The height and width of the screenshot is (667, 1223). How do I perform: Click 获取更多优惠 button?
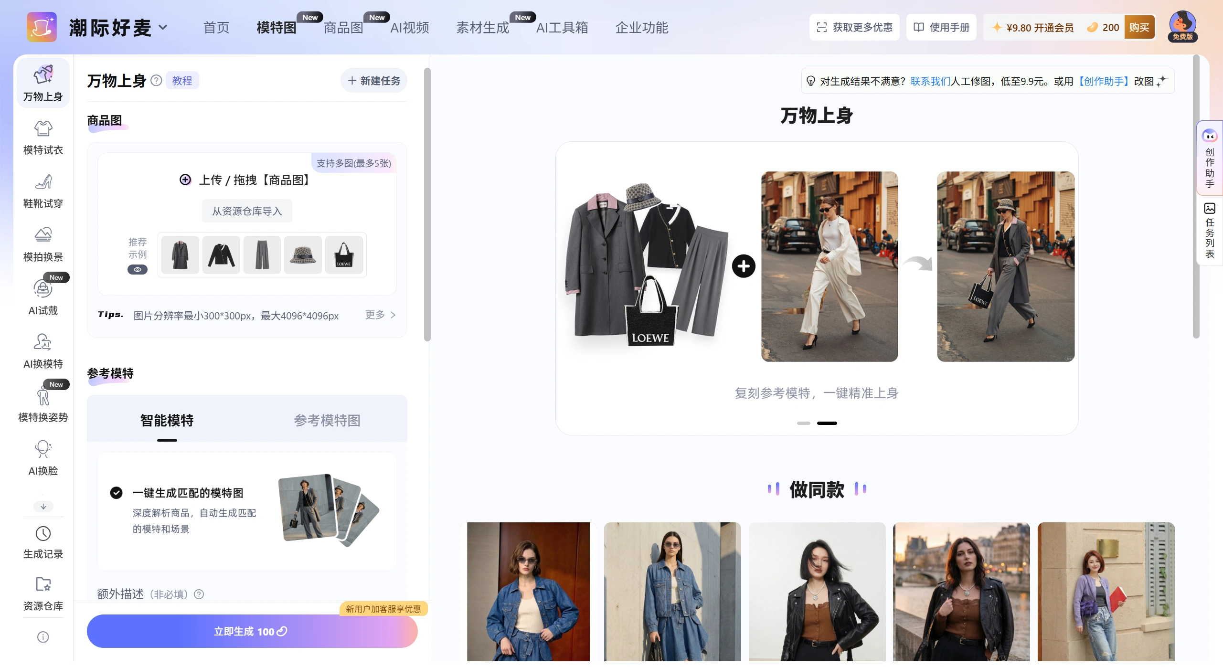854,27
